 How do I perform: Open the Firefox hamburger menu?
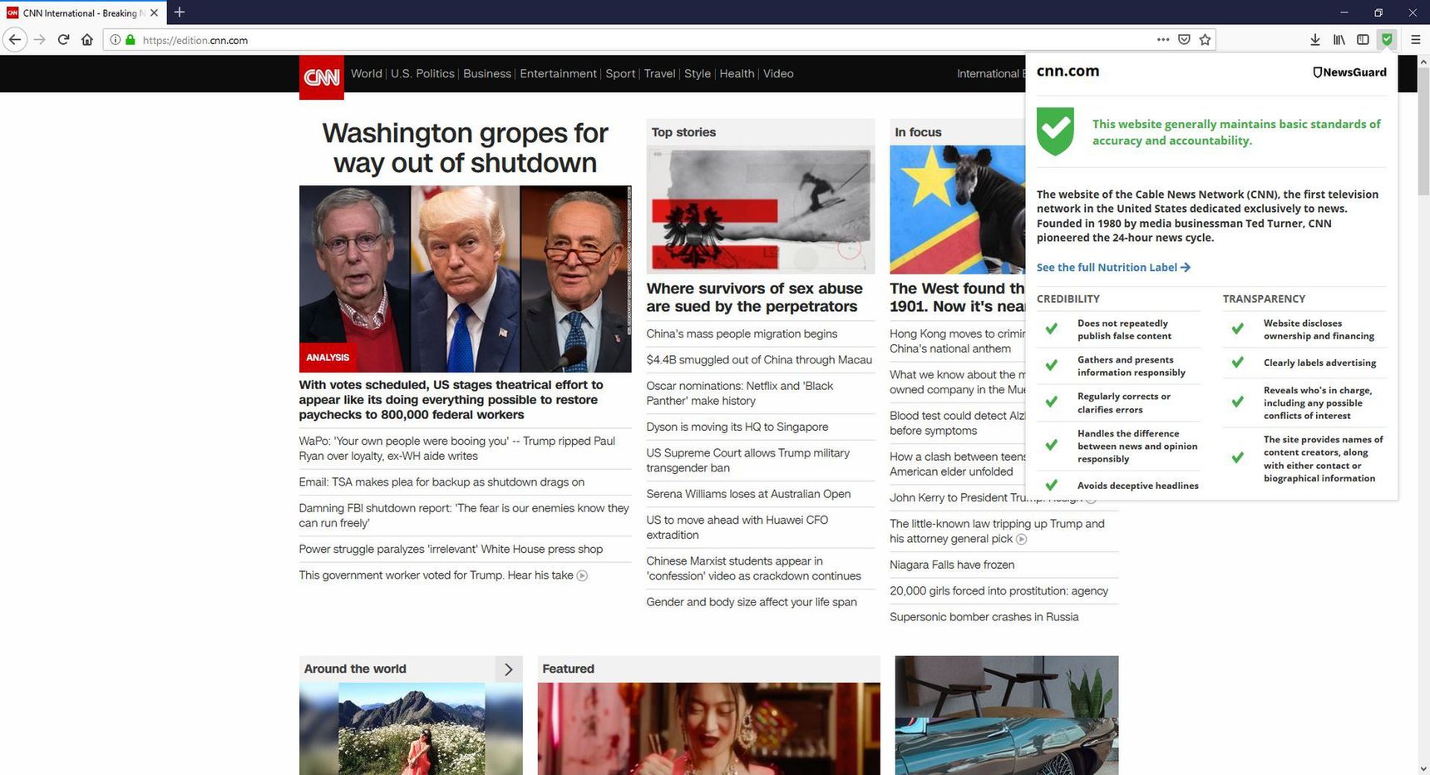pos(1415,39)
